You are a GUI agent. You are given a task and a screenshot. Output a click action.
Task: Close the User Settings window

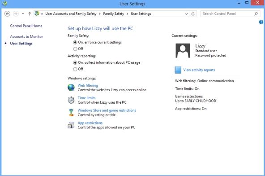257,3
